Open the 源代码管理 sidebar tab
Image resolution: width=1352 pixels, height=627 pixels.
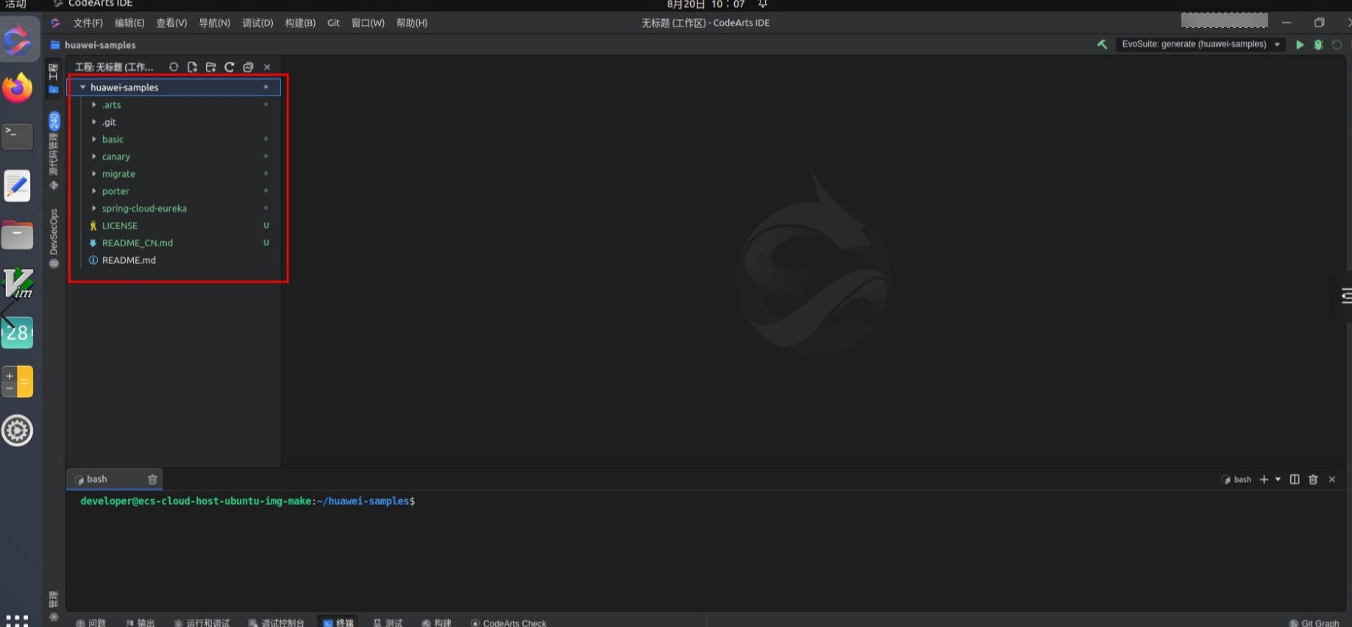click(54, 151)
